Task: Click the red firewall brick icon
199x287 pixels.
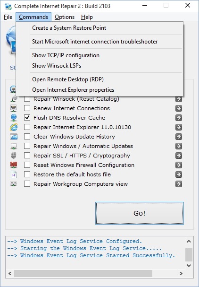Action: coord(14,165)
